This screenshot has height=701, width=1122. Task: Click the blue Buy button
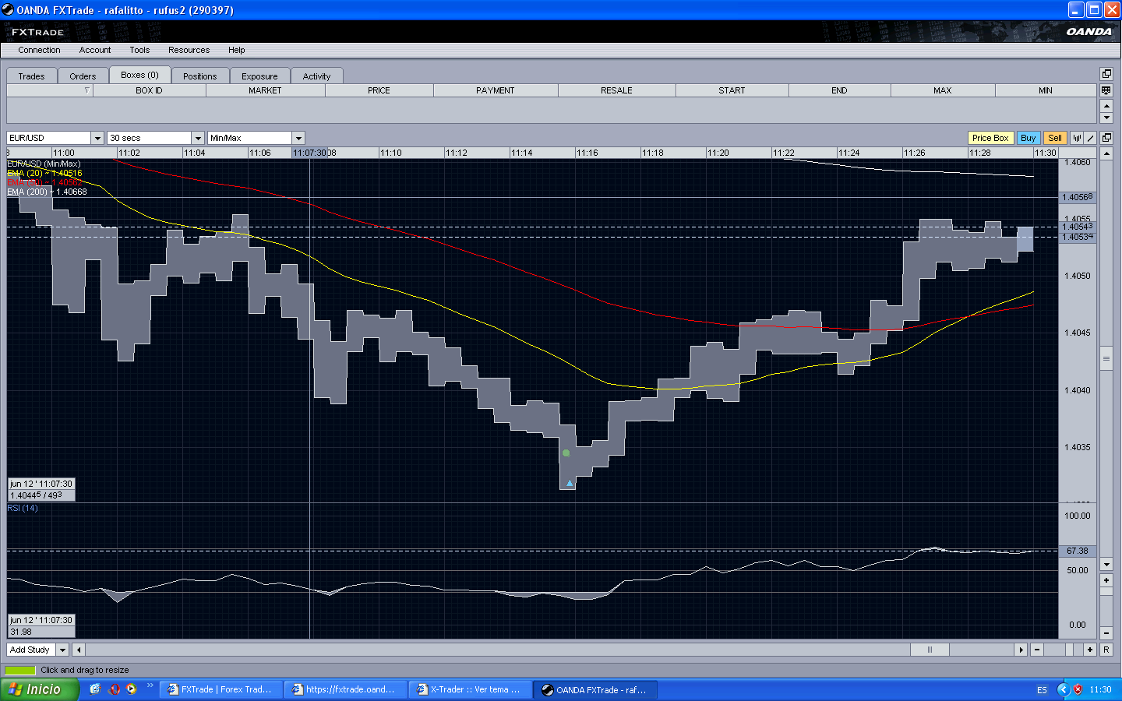(x=1028, y=138)
